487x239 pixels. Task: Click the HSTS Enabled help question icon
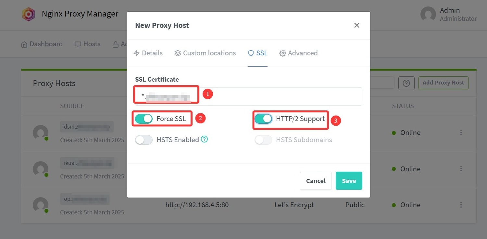[x=204, y=140]
